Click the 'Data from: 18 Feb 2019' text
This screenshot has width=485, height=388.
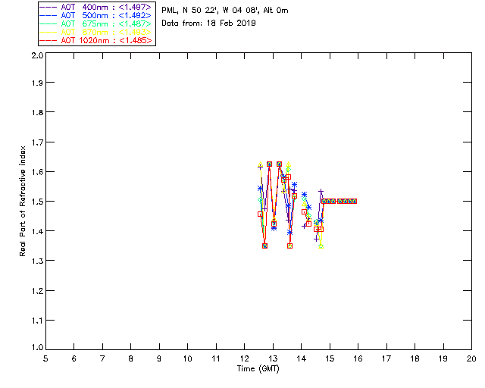click(x=208, y=23)
